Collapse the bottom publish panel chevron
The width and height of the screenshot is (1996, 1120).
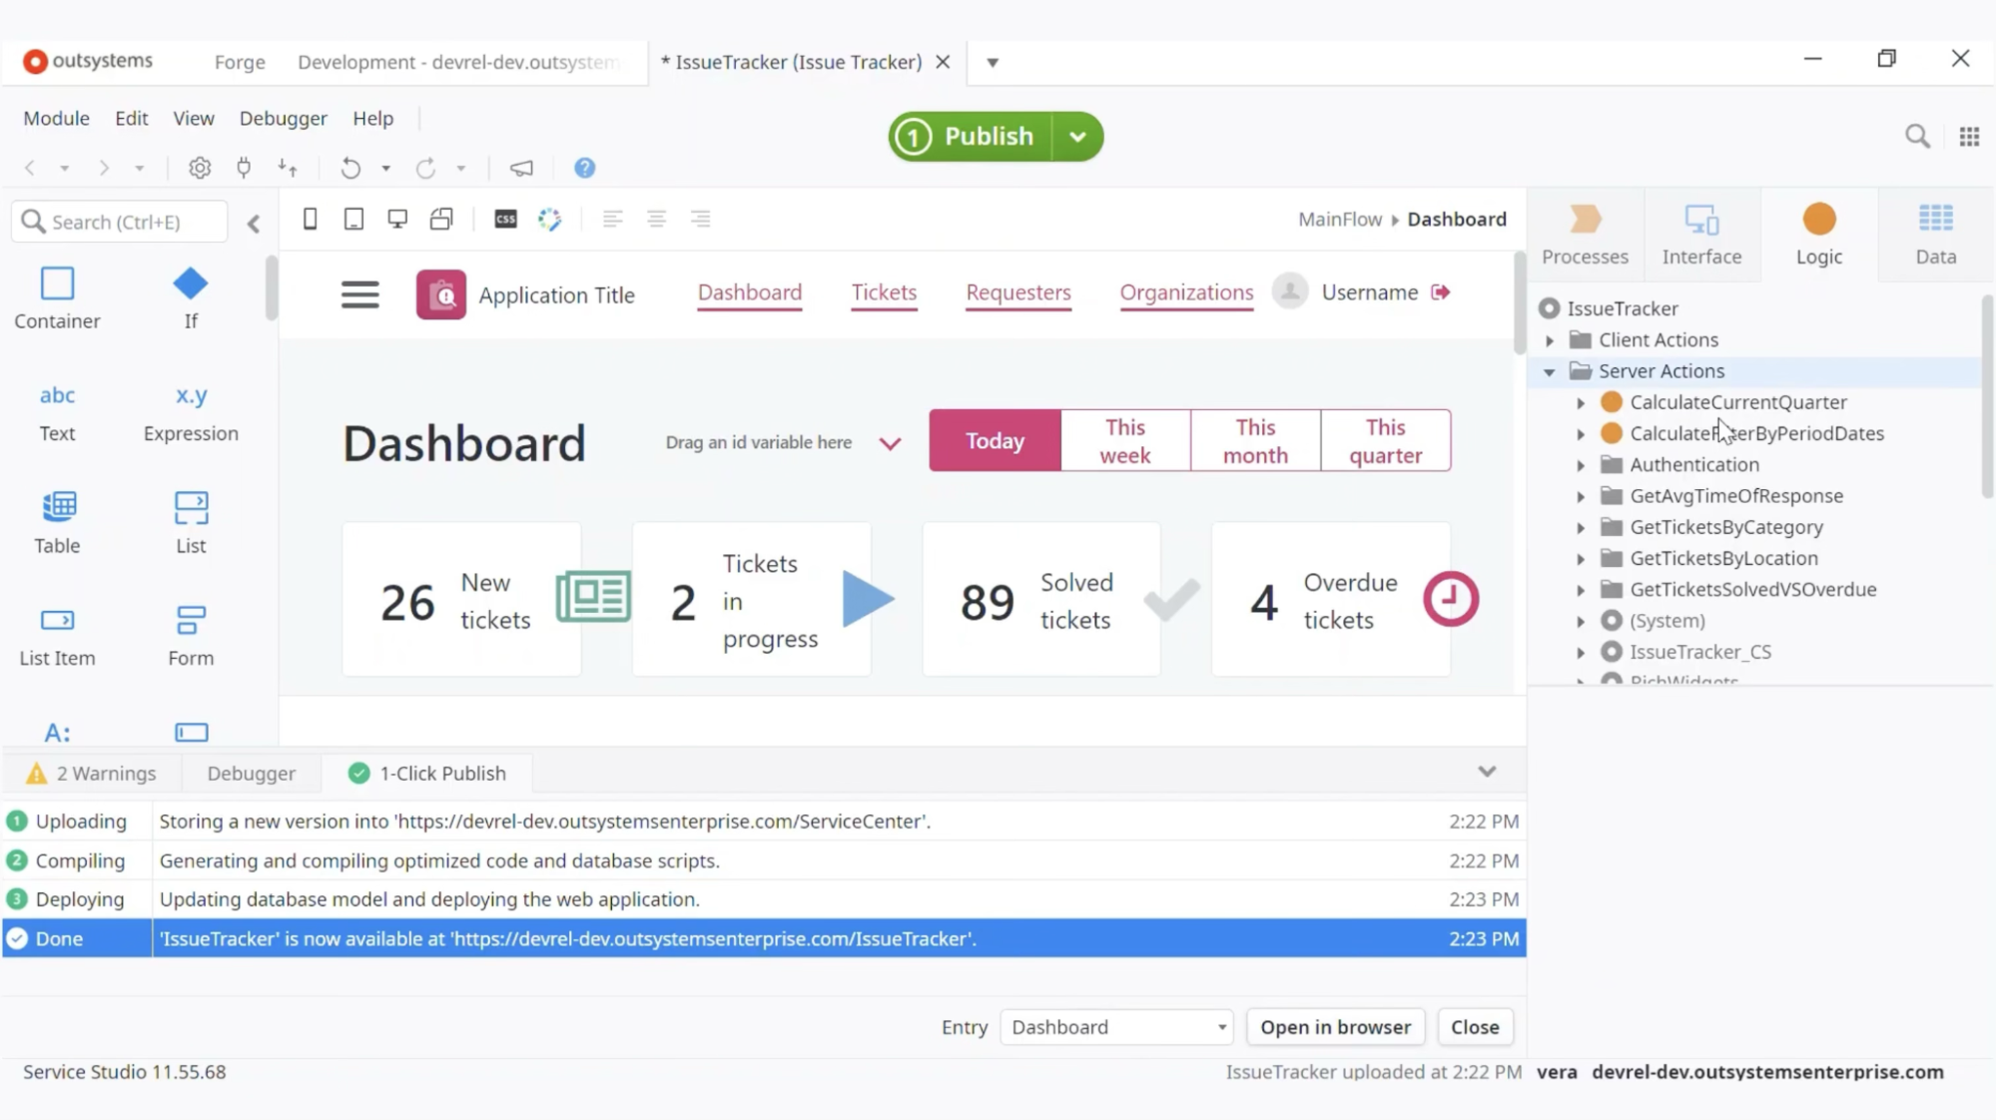[1487, 772]
